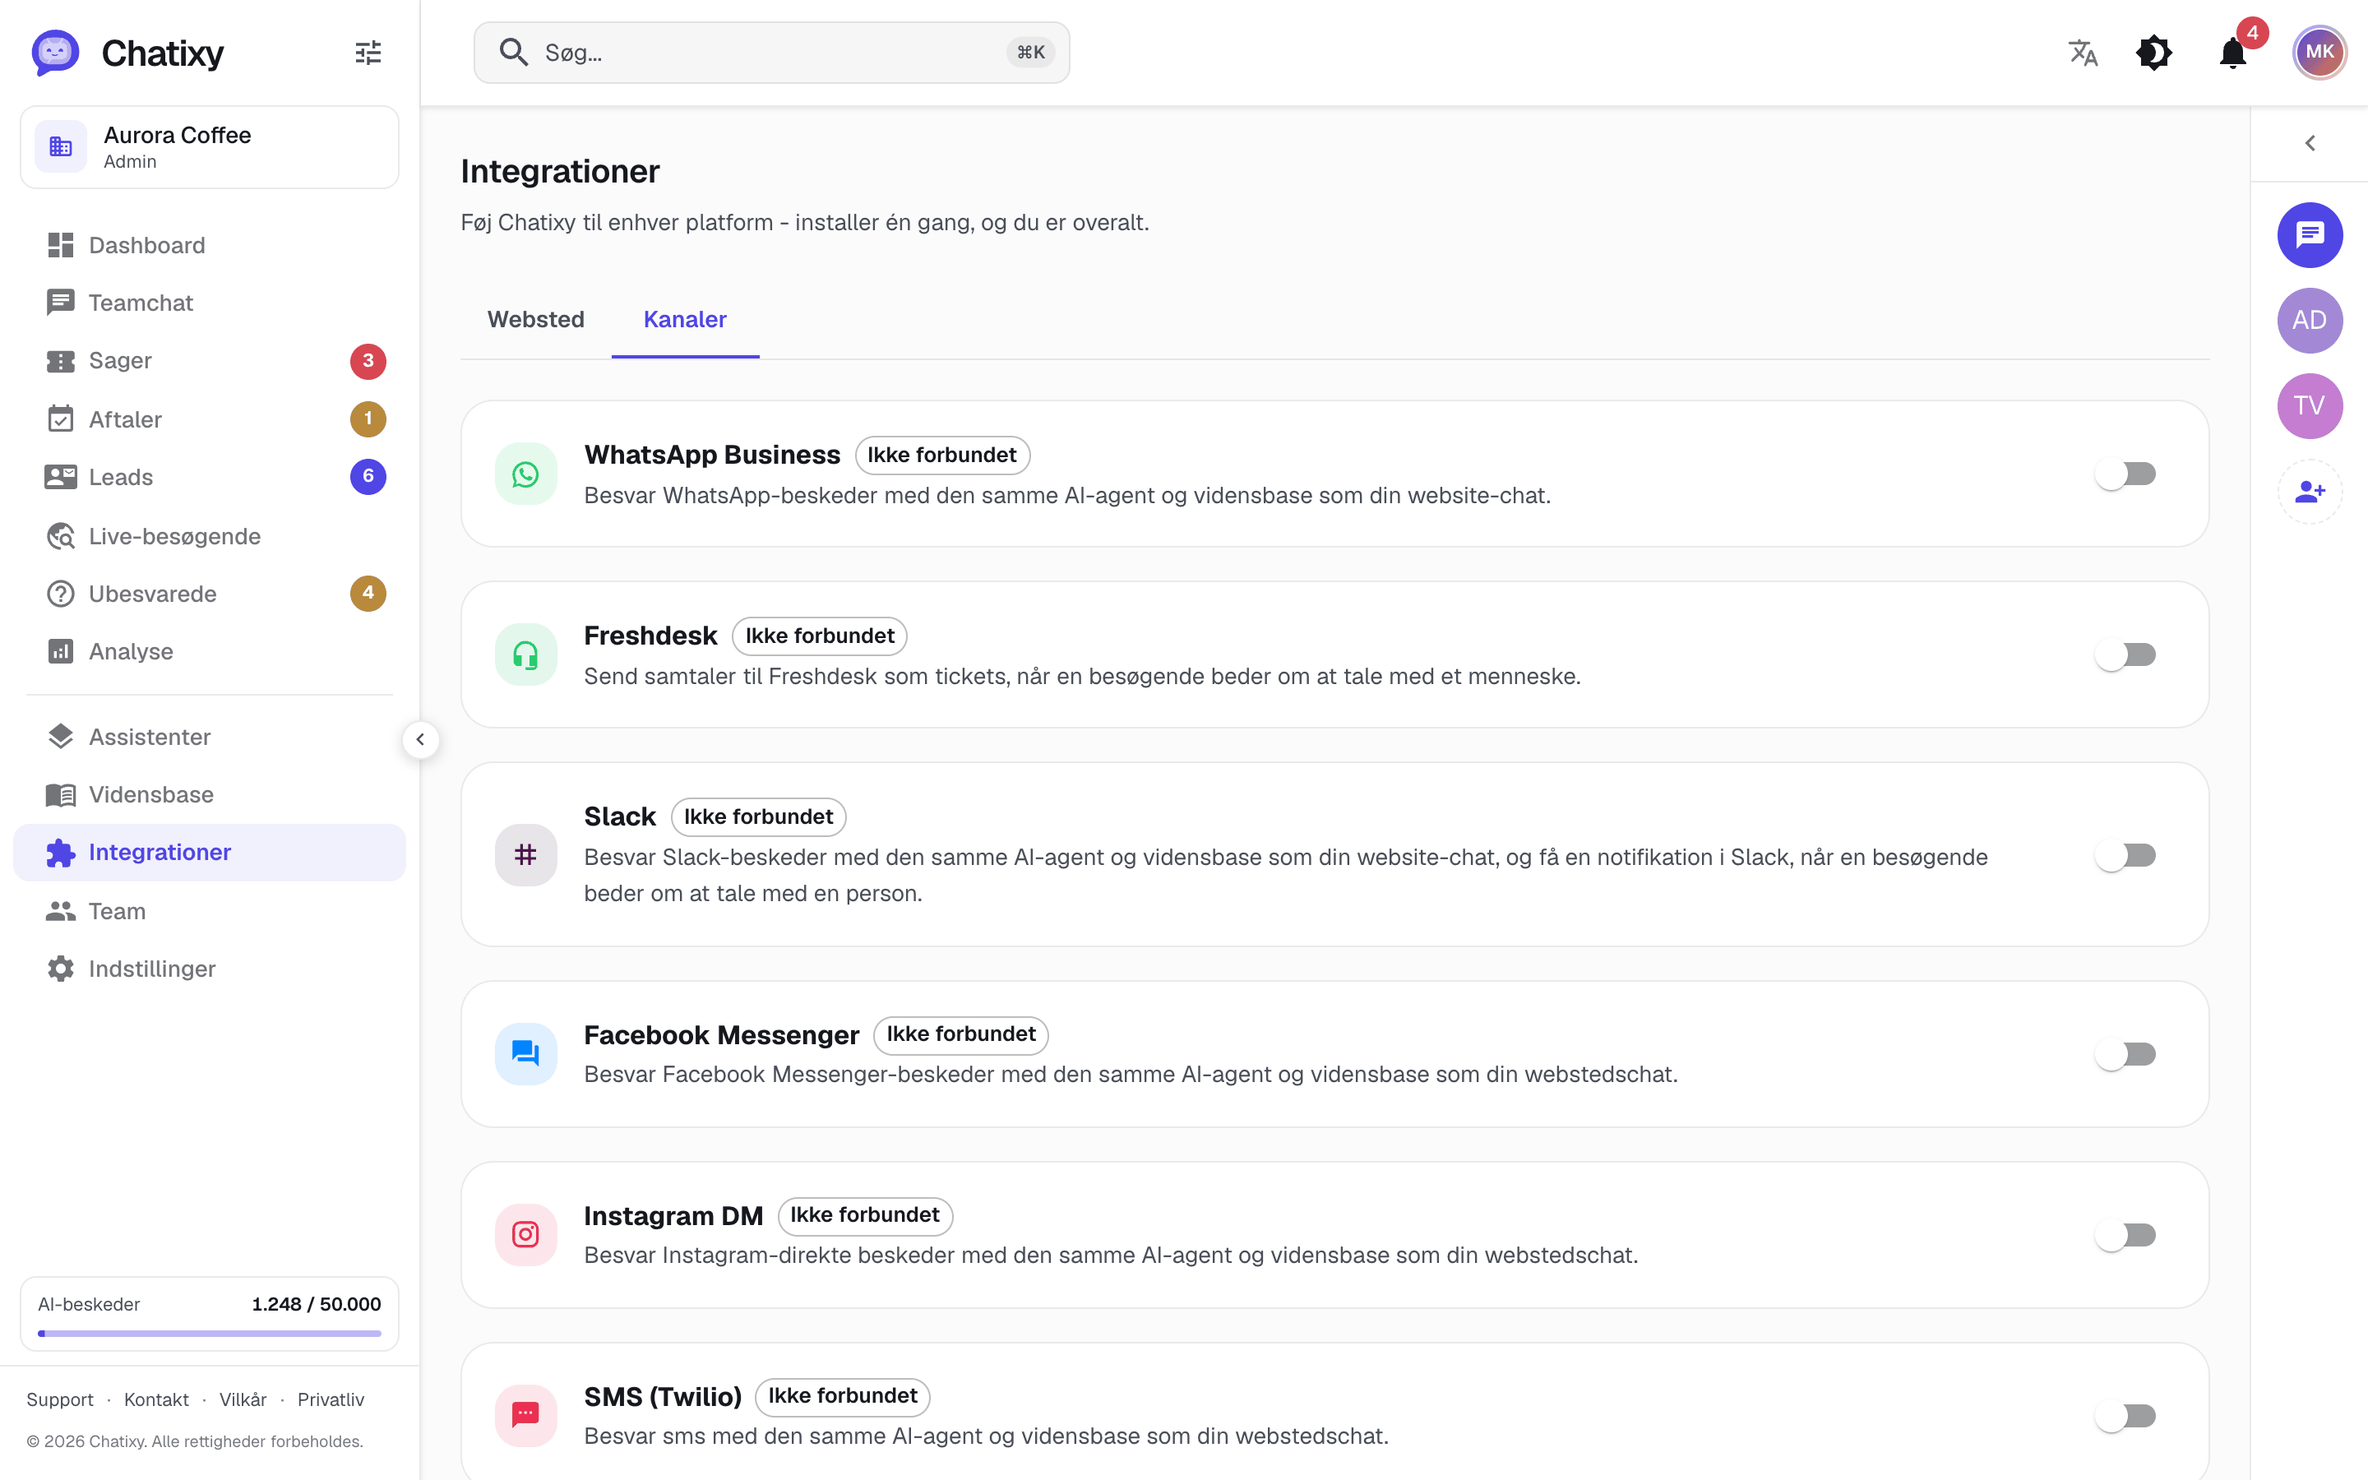Image resolution: width=2368 pixels, height=1480 pixels.
Task: Enable the WhatsApp Business toggle
Action: point(2125,474)
